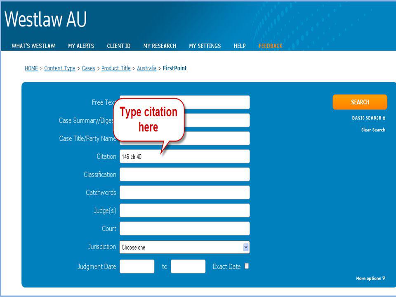This screenshot has width=396, height=297.
Task: Click the Citation field containing 146 clr 40
Action: (x=185, y=156)
